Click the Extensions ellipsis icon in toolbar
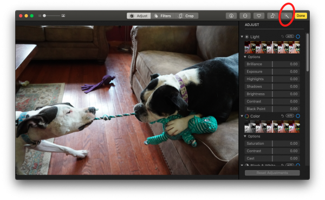Image resolution: width=325 pixels, height=200 pixels. tap(245, 16)
